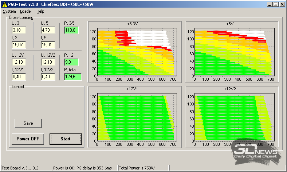Click the "Test Board v.3.1.0.2" status text
The image size is (287, 172).
point(20,168)
